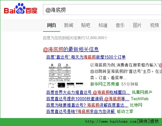Open the 百度为啥要推直达号 link
Screen dimensions: 162x126
coord(87,105)
